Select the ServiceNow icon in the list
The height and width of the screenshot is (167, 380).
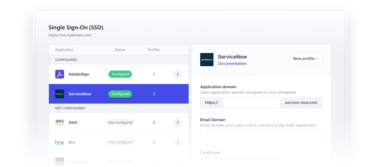click(59, 94)
